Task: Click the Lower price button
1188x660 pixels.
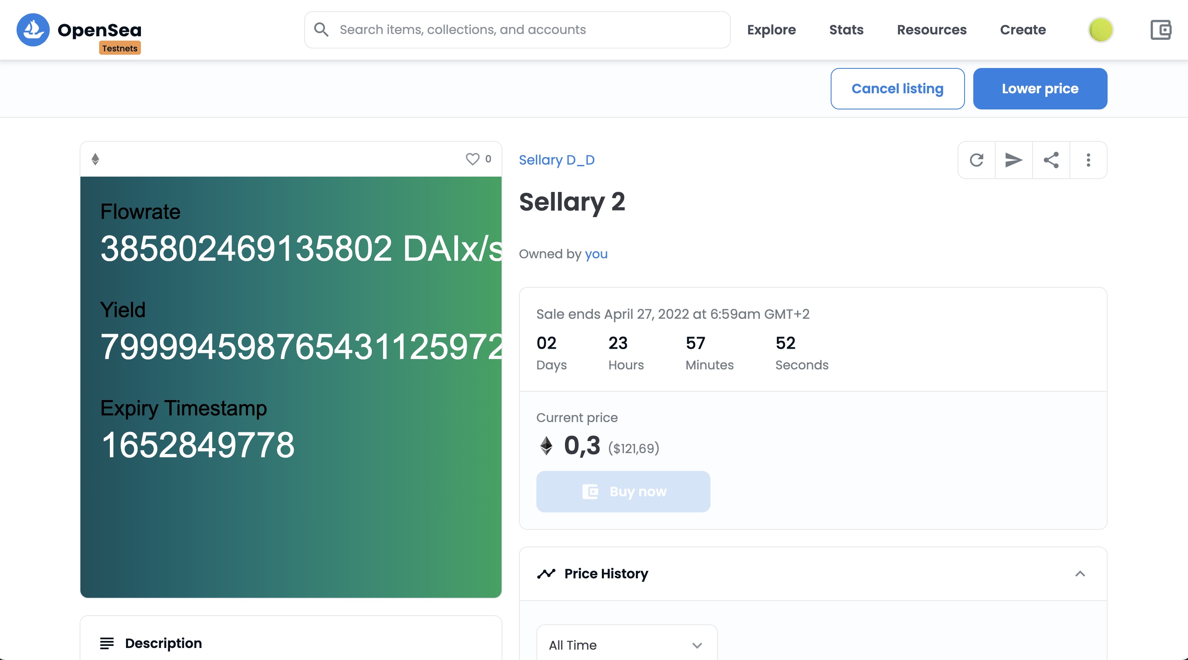Action: pyautogui.click(x=1040, y=89)
